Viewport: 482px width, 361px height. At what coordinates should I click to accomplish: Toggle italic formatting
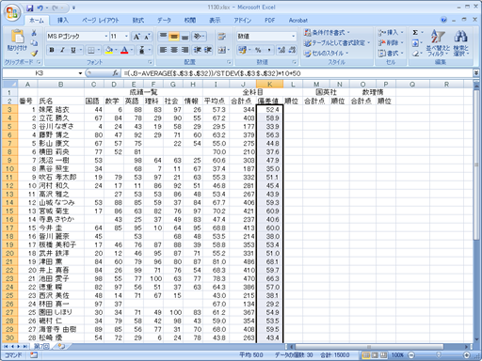pyautogui.click(x=62, y=50)
